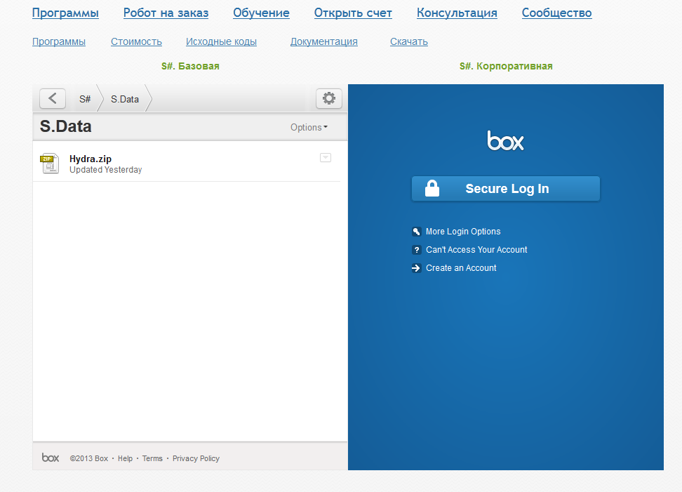
Task: Open the Hydra.zip file name
Action: tap(91, 159)
